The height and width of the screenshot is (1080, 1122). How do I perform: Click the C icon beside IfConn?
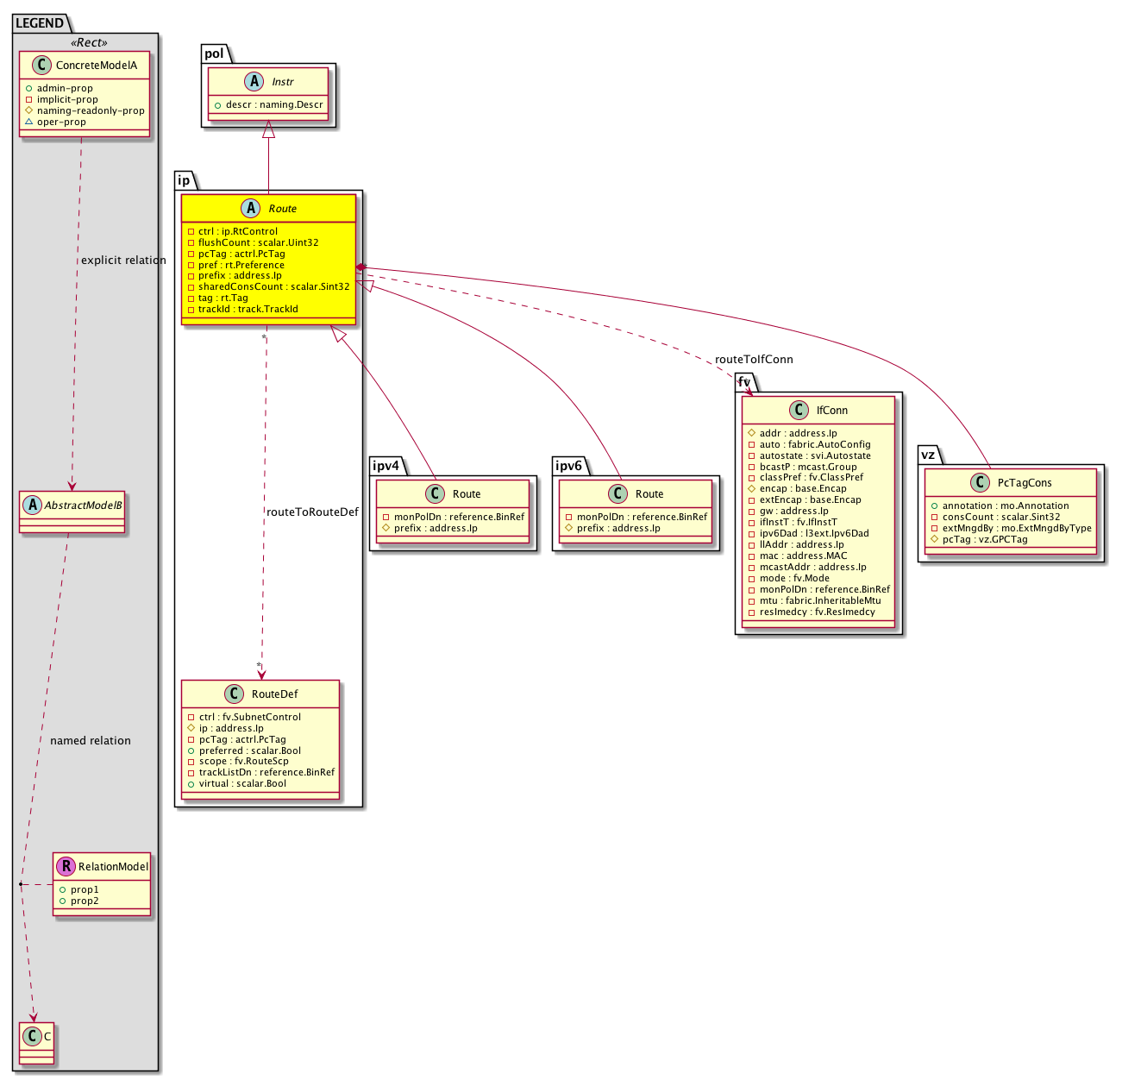pyautogui.click(x=799, y=410)
